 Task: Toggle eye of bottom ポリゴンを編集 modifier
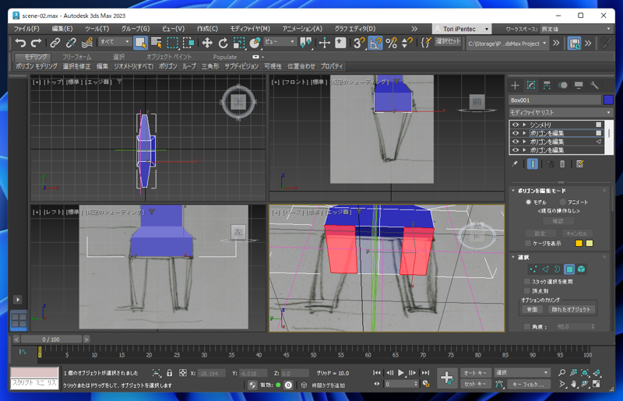pos(516,150)
